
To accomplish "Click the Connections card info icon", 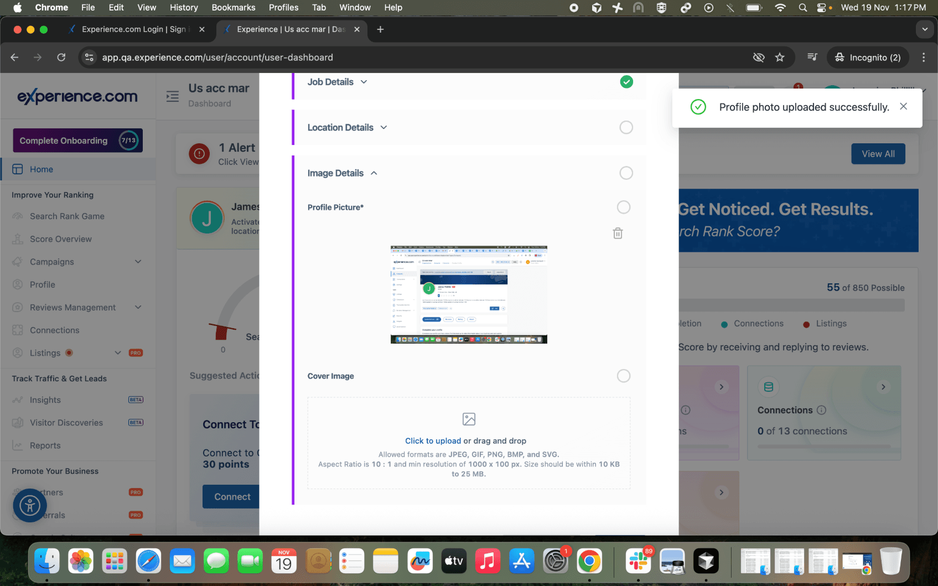I will click(x=821, y=410).
